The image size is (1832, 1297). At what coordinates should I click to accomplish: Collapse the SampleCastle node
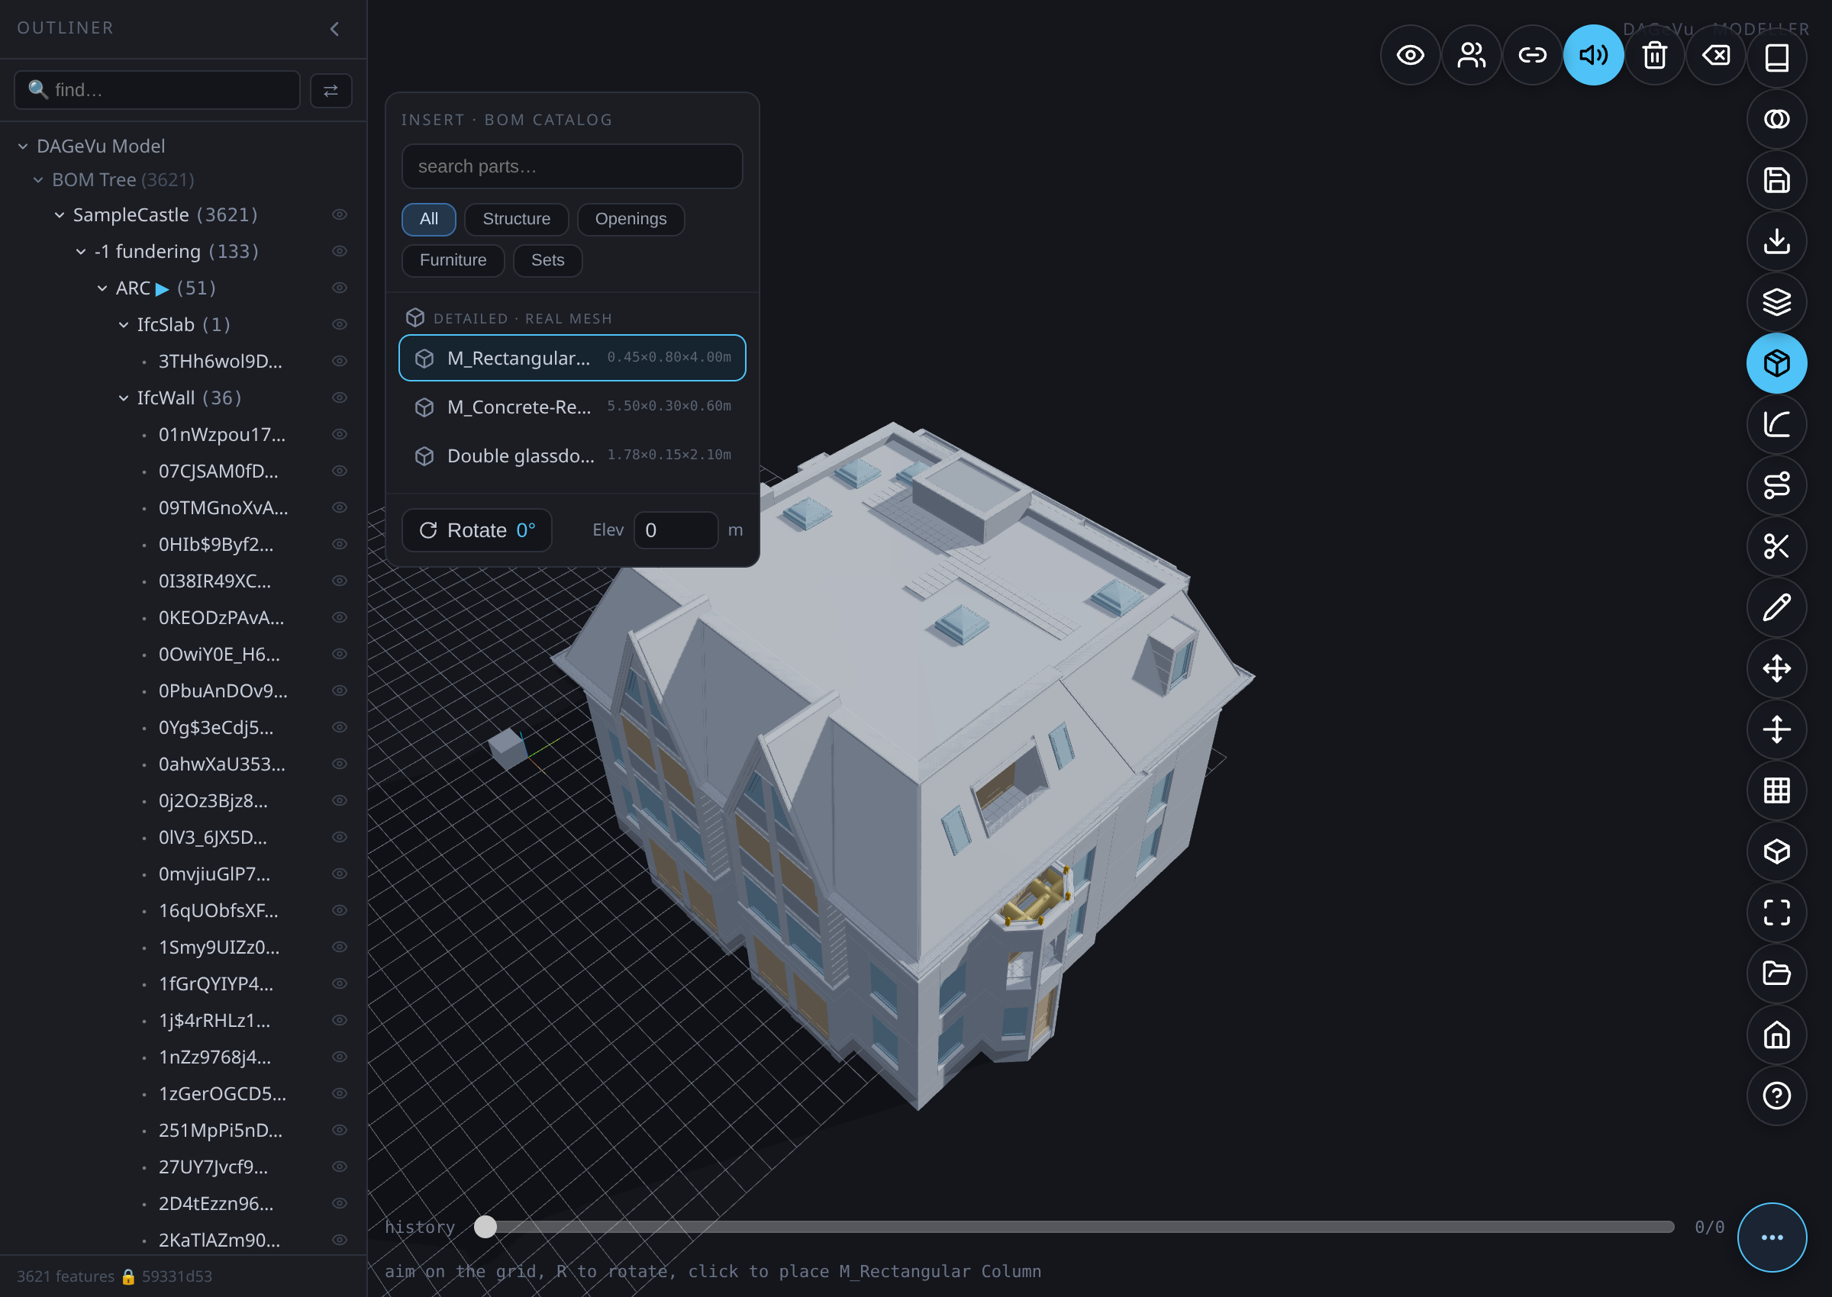[x=60, y=216]
